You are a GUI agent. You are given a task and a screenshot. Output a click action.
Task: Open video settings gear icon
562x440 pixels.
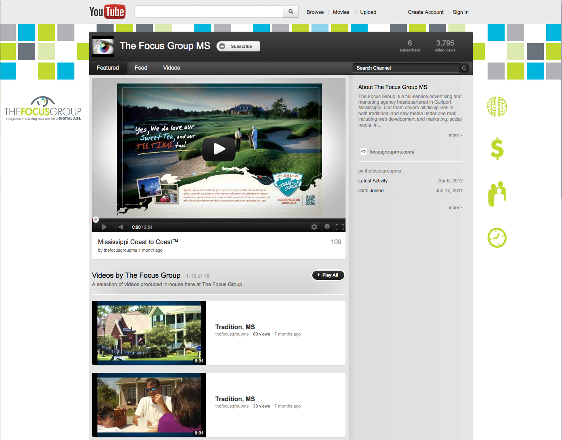pyautogui.click(x=314, y=227)
